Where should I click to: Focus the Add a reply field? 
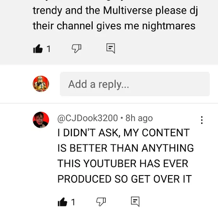pyautogui.click(x=135, y=84)
